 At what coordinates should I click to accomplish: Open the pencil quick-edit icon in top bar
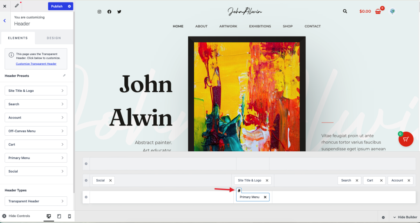tap(16, 6)
